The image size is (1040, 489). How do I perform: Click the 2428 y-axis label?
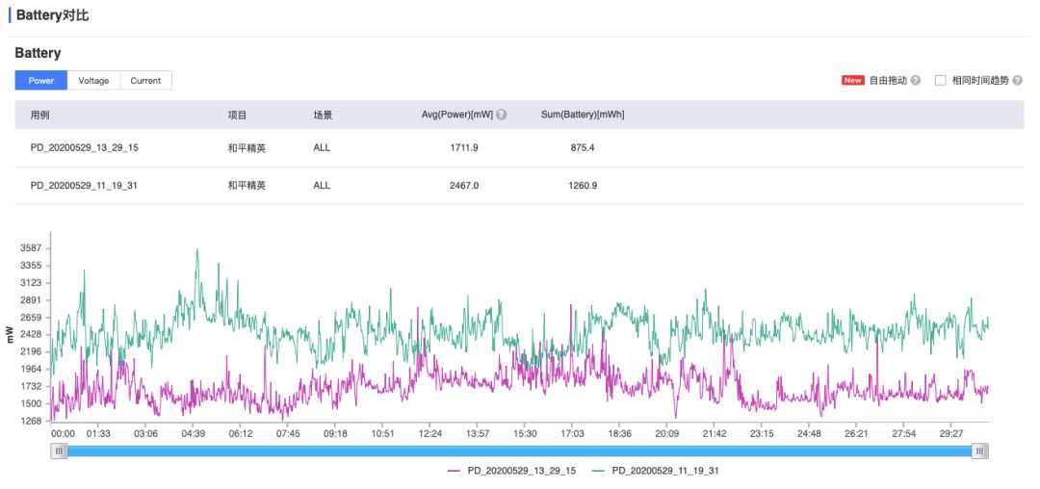tap(31, 334)
